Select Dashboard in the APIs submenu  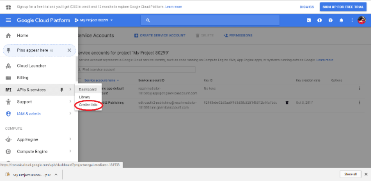(88, 89)
